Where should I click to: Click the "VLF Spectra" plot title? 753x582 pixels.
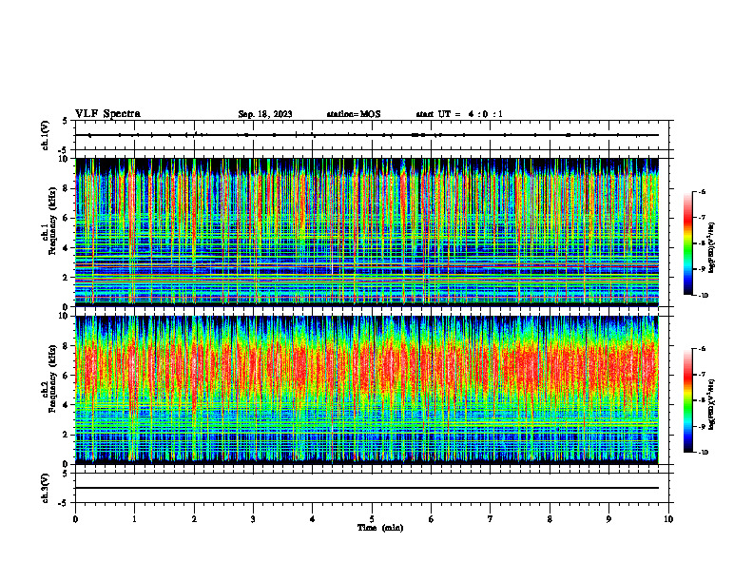(107, 114)
